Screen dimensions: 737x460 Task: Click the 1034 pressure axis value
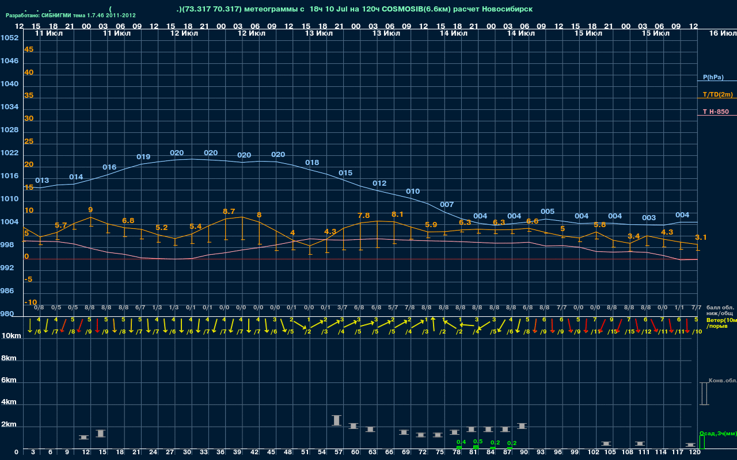[x=9, y=107]
